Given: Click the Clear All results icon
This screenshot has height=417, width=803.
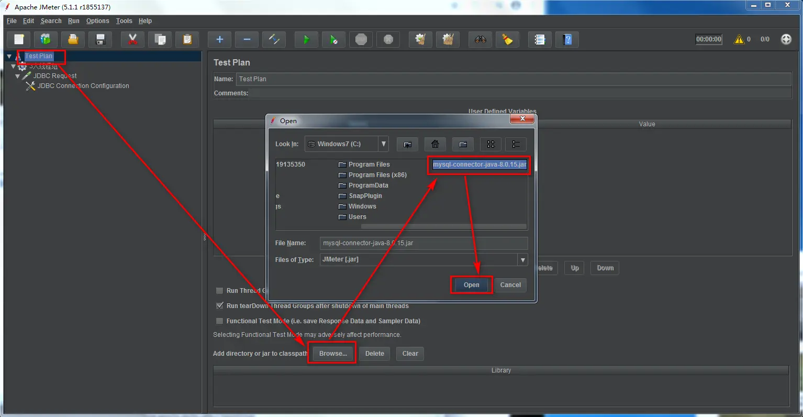Looking at the screenshot, I should pos(448,39).
